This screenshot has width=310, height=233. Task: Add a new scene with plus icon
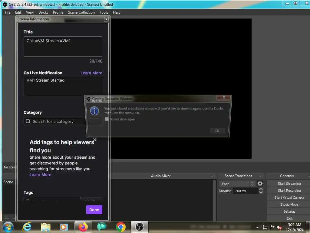pyautogui.click(x=7, y=218)
